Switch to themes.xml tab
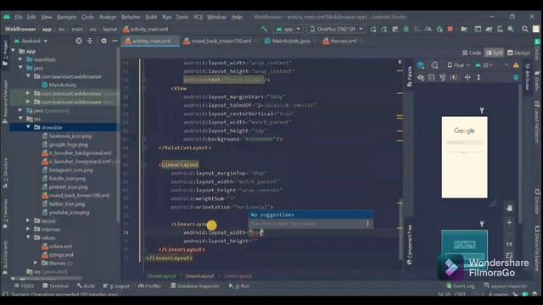The width and height of the screenshot is (543, 305). click(343, 41)
